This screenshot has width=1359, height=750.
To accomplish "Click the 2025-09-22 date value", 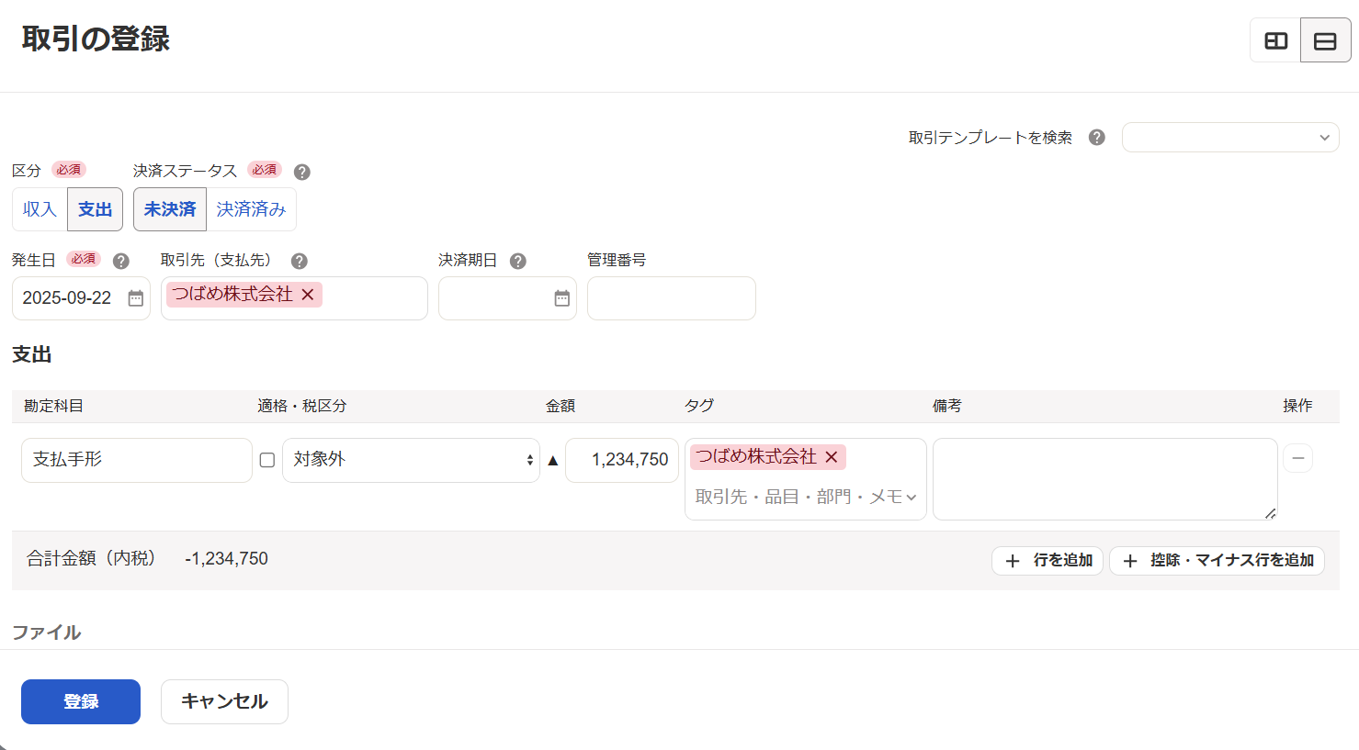I will 67,298.
